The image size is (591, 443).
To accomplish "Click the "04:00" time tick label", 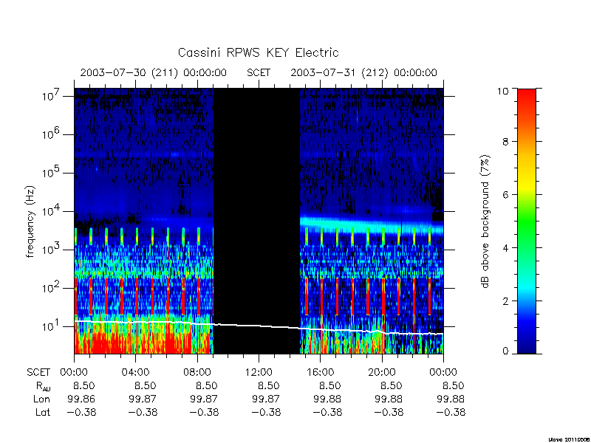I will (136, 372).
